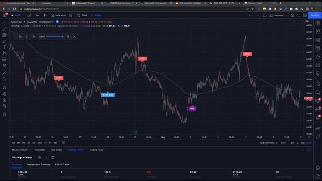Open the main hamburger menu

(4, 15)
